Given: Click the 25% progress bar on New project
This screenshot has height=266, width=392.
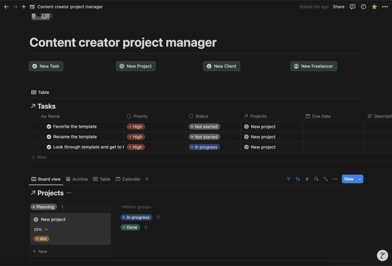Looking at the screenshot, I should click(46, 229).
